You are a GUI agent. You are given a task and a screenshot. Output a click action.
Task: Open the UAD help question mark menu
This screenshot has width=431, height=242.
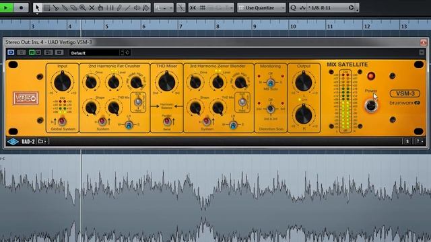(419, 141)
